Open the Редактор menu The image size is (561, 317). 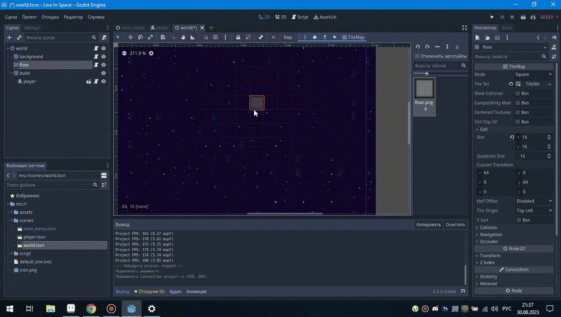pos(73,17)
